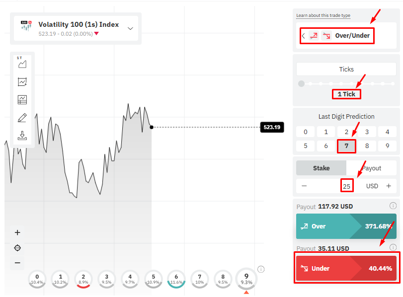The width and height of the screenshot is (403, 297).
Task: Select the Stake tab
Action: tap(322, 168)
